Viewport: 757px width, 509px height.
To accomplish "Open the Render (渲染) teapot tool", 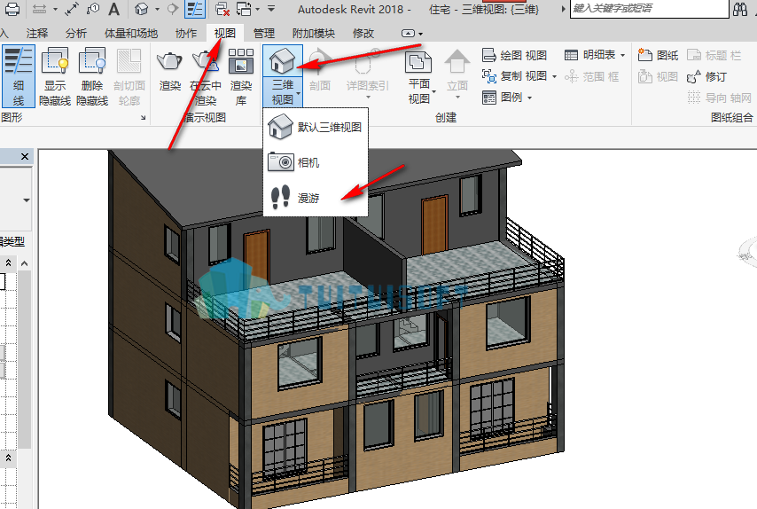I will point(170,71).
